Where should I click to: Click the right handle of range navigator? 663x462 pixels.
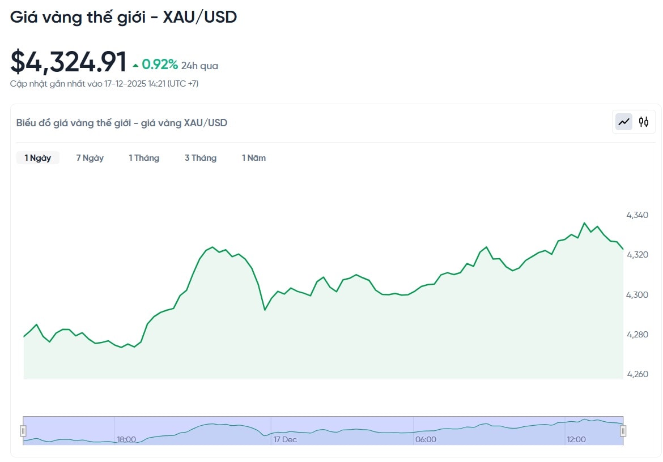tap(623, 431)
